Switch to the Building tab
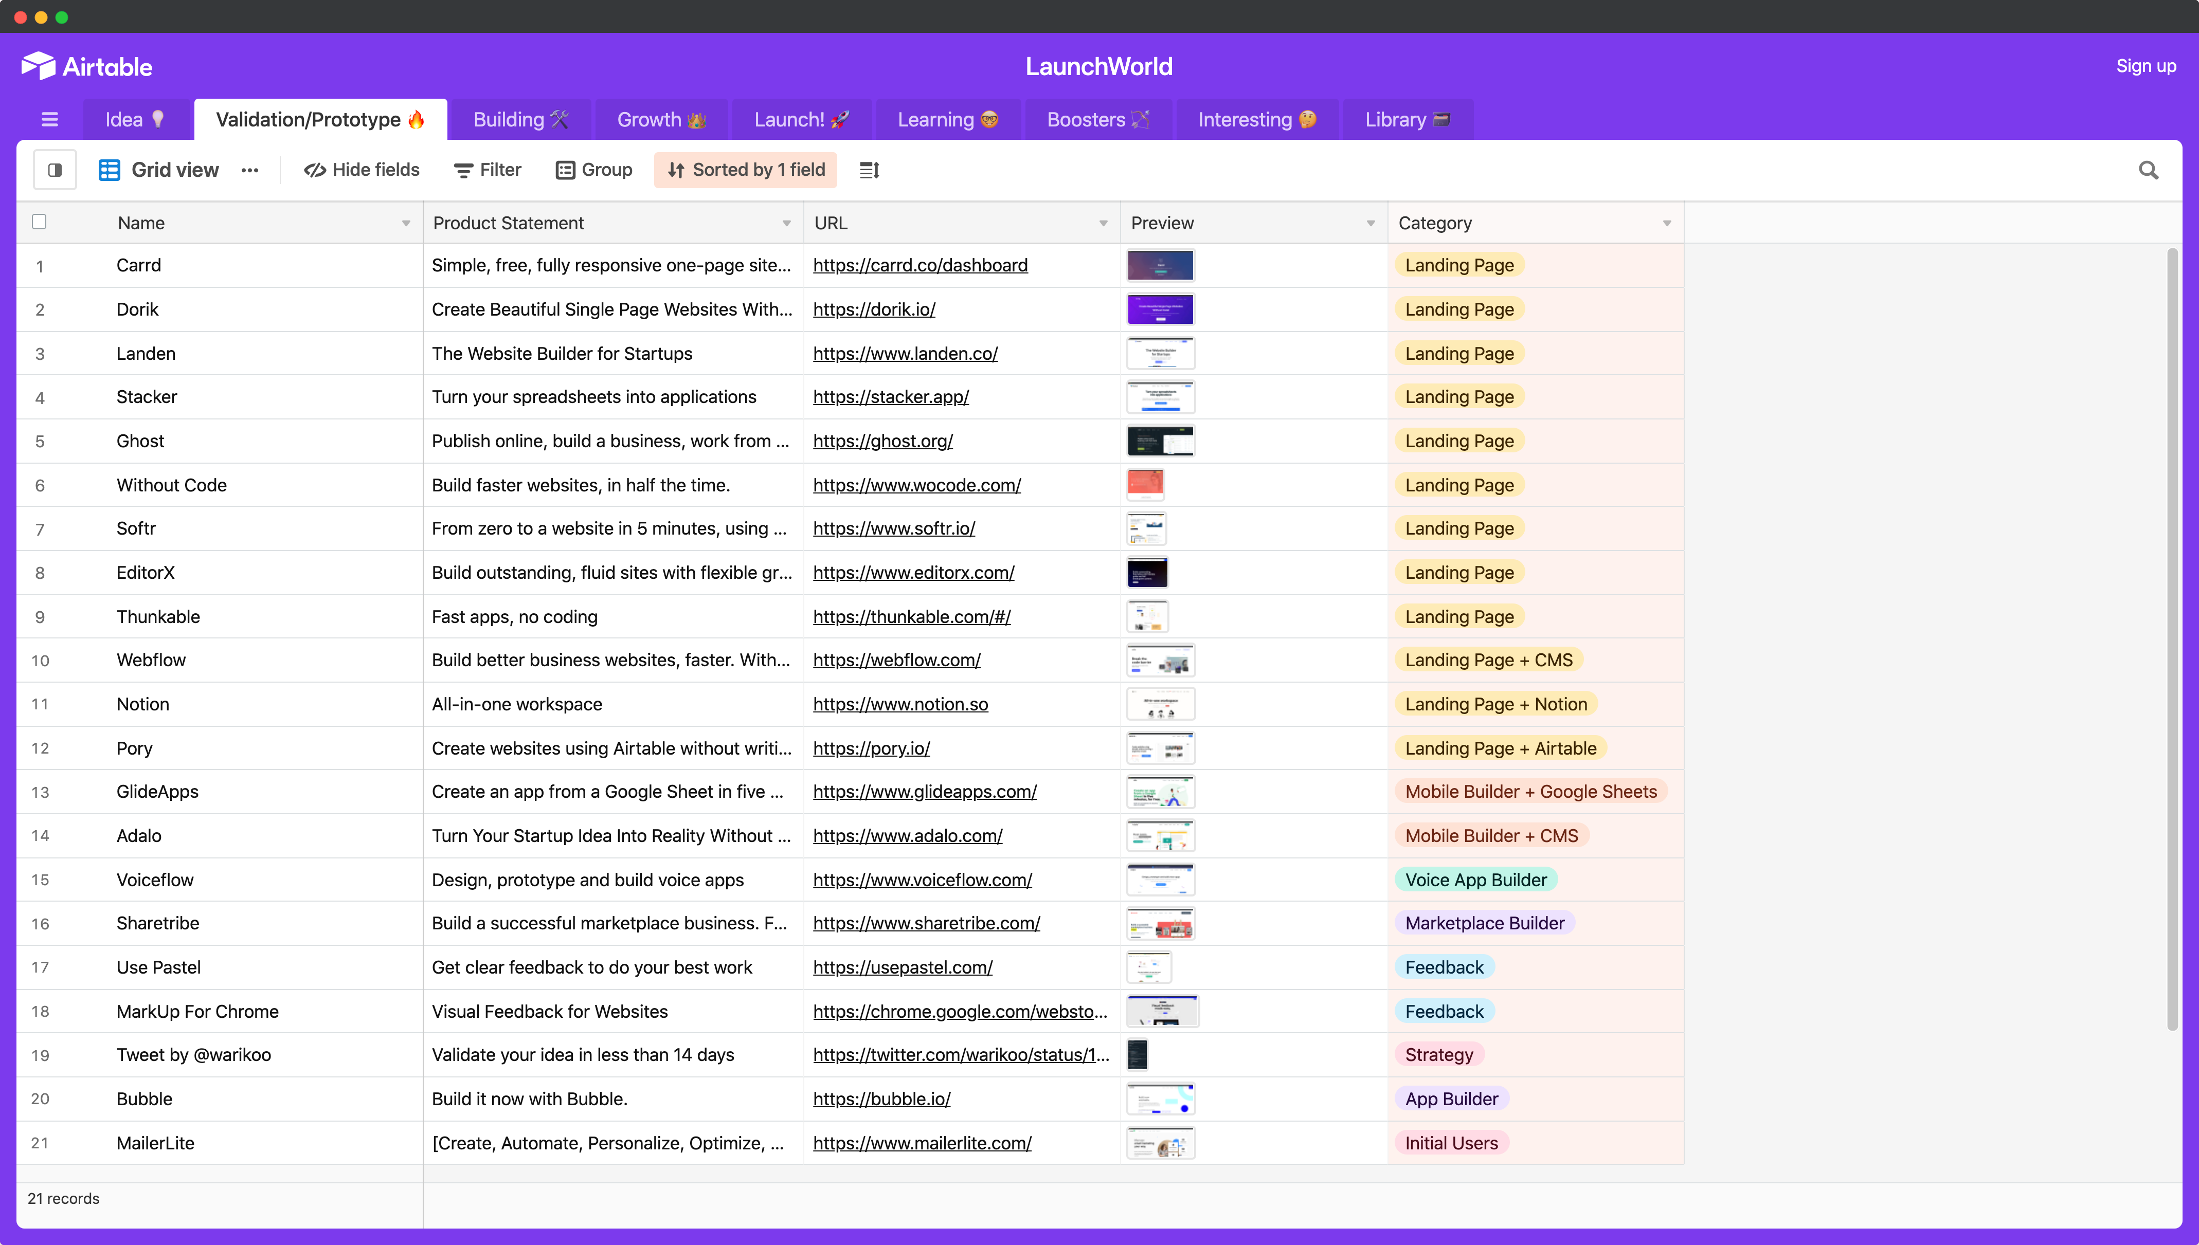Screen dimensions: 2199x1245 [521, 120]
